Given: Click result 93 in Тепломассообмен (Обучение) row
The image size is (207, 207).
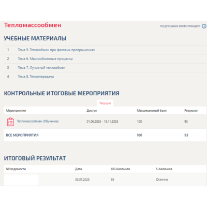Looking at the screenshot, I should click(x=186, y=122).
